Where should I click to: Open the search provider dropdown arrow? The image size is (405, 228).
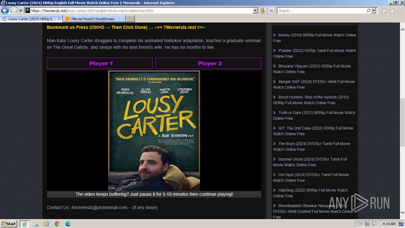(x=374, y=10)
